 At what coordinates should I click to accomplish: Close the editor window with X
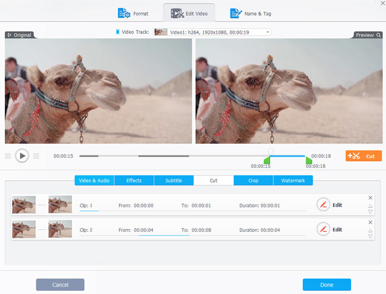coord(383,3)
